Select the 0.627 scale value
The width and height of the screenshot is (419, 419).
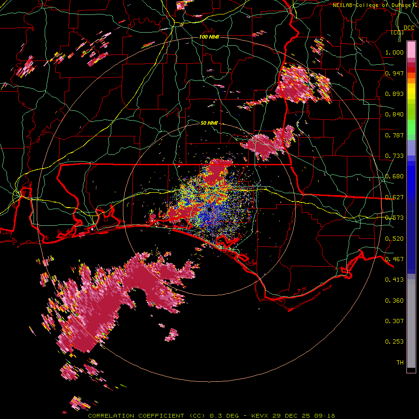click(x=394, y=197)
